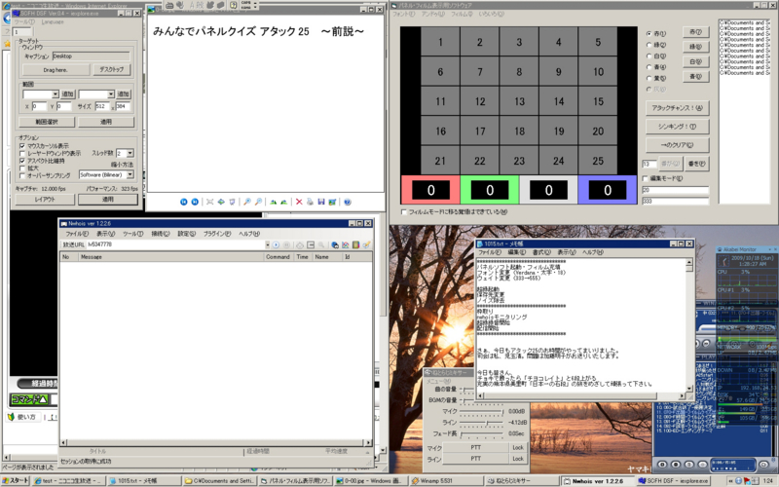Click デスクトップ button in SCFH DSF
Image resolution: width=779 pixels, height=487 pixels.
pyautogui.click(x=112, y=69)
